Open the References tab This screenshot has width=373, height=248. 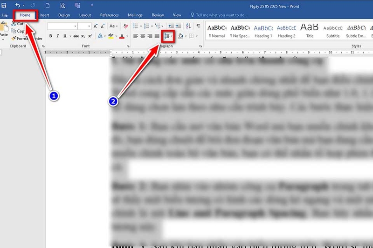(x=109, y=15)
